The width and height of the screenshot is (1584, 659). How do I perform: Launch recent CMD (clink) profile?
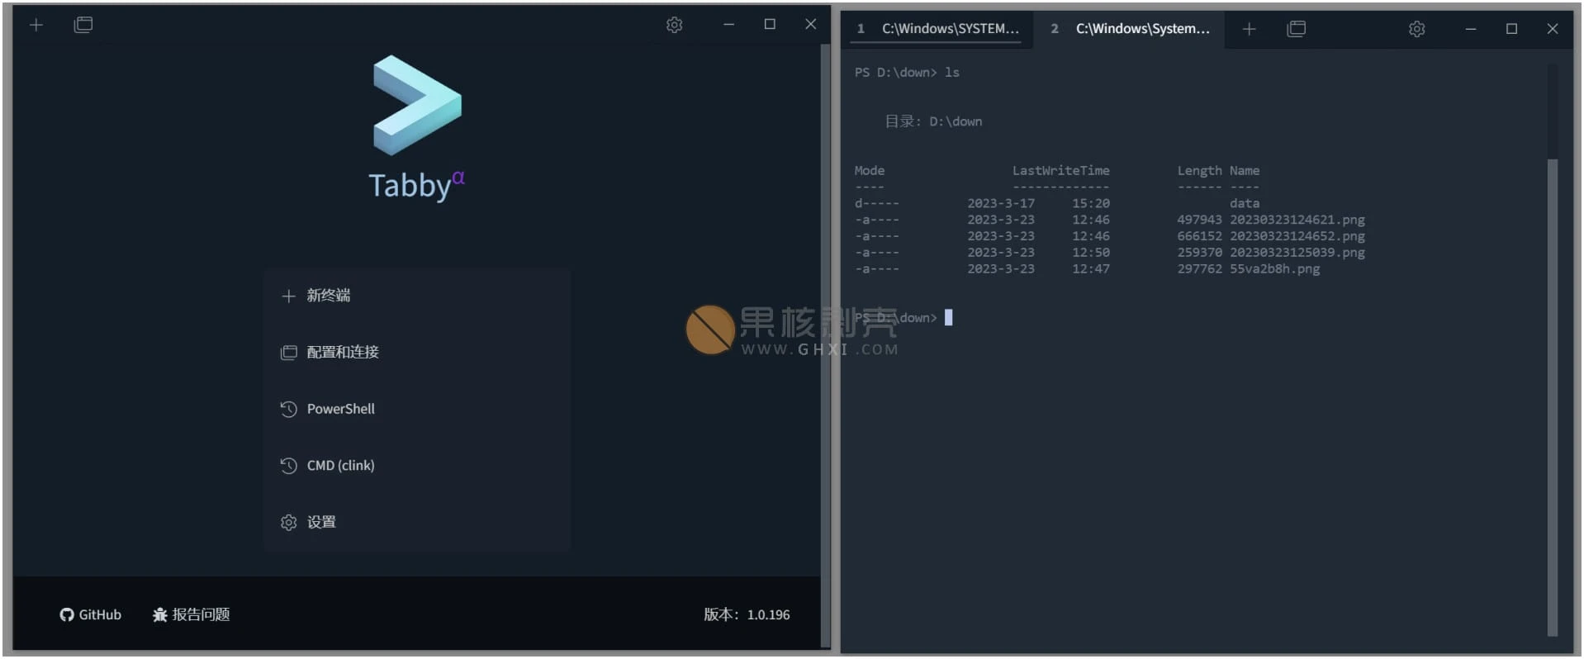340,466
